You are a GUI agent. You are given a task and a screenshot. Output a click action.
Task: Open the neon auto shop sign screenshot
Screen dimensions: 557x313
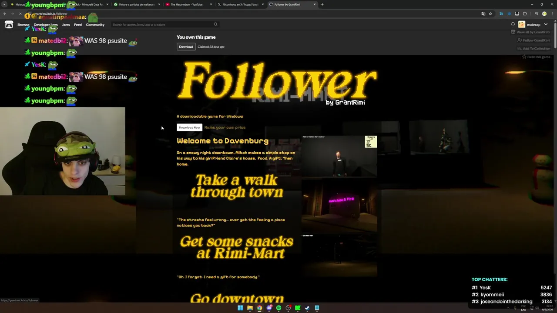click(339, 206)
